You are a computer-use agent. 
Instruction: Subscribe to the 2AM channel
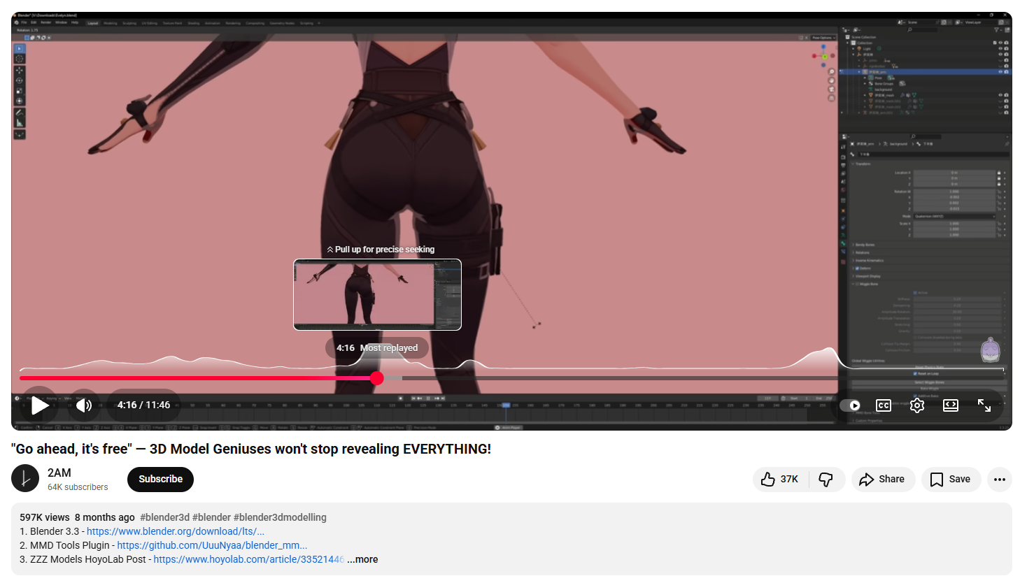pos(160,479)
